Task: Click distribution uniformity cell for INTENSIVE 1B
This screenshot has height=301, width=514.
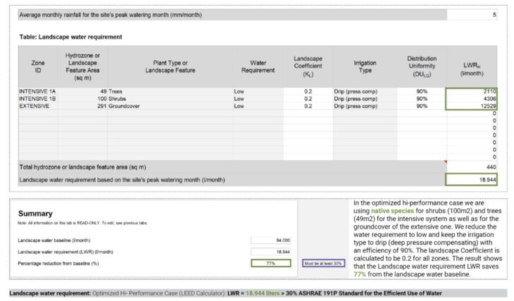Action: [421, 99]
